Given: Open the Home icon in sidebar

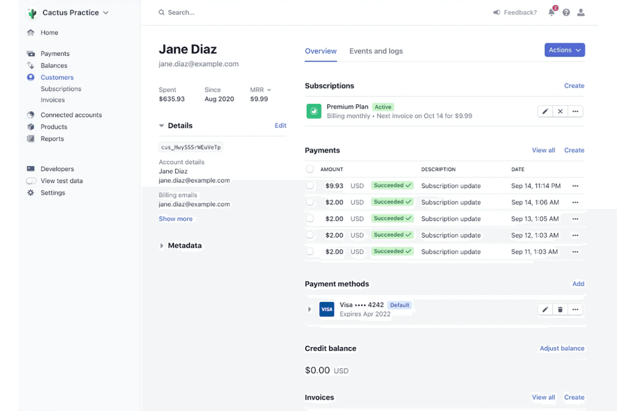Looking at the screenshot, I should tap(31, 33).
